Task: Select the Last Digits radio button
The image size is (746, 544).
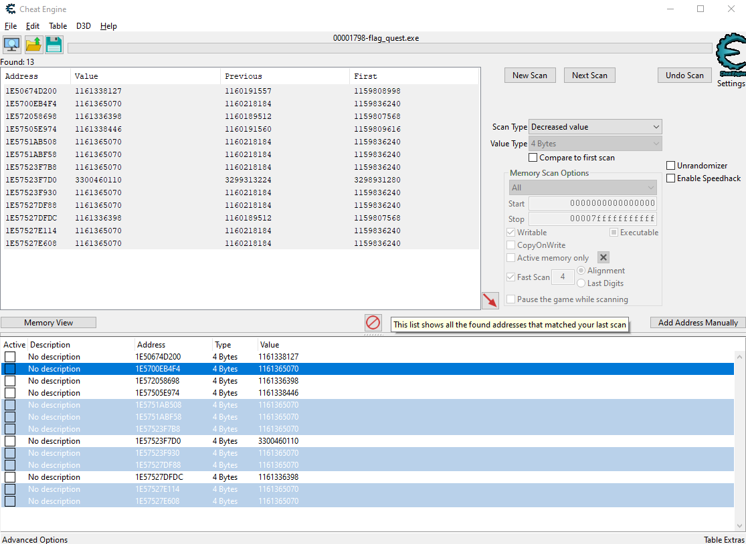Action: click(x=581, y=283)
